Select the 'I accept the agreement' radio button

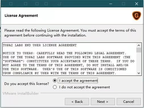click(x=55, y=81)
